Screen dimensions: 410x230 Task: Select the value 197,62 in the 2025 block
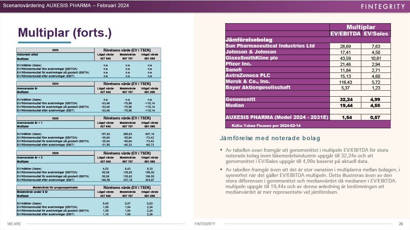coord(106,134)
